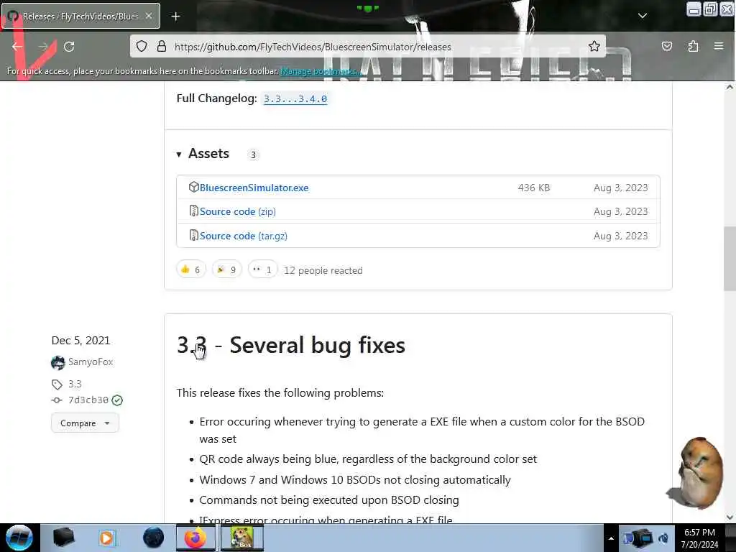Click the scrollbar up arrow
Viewport: 736px width, 552px height.
[x=730, y=87]
